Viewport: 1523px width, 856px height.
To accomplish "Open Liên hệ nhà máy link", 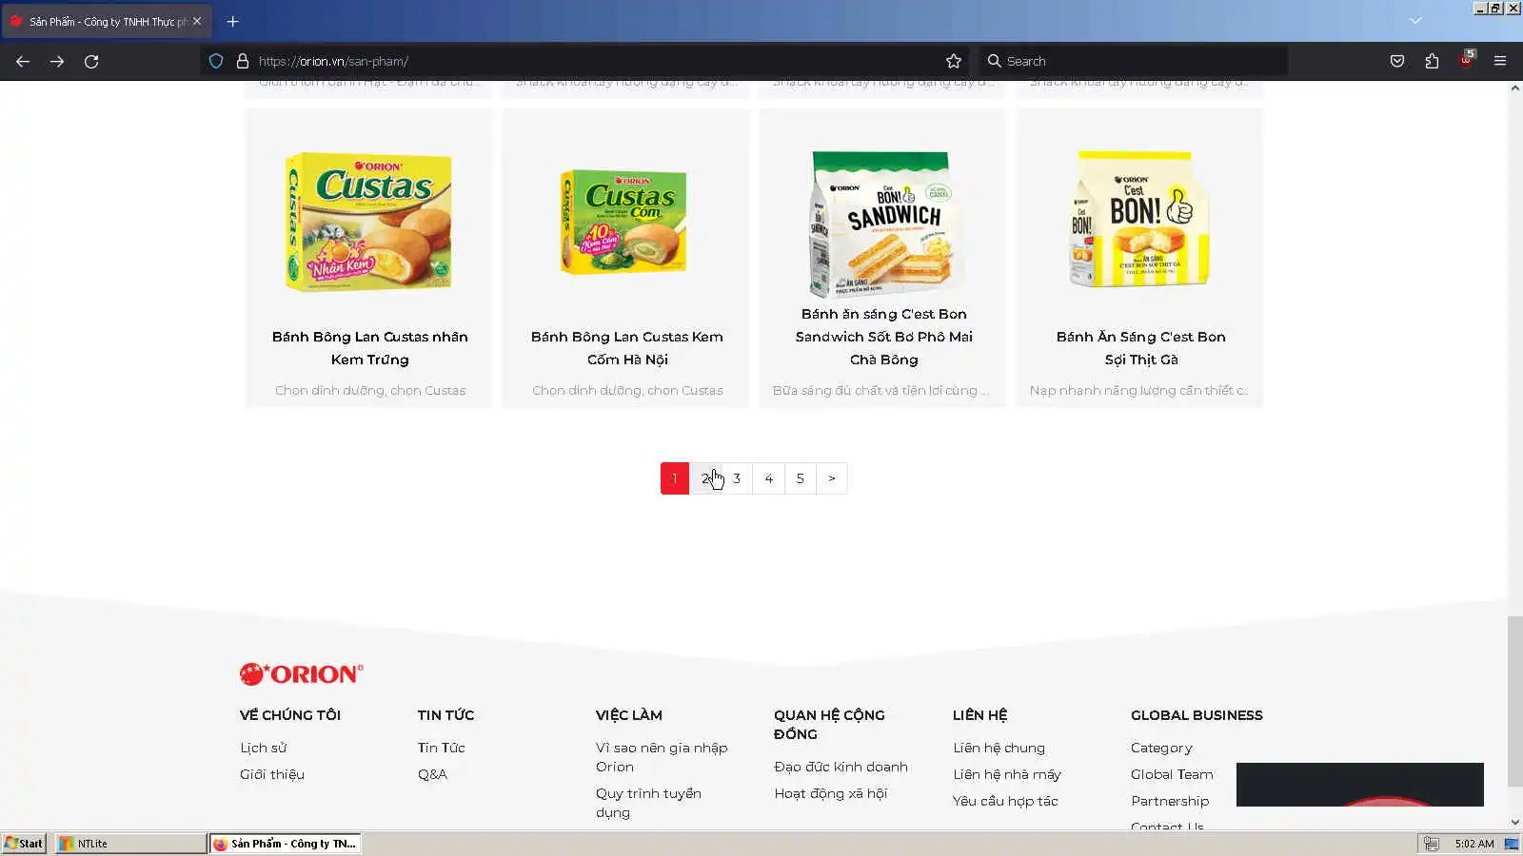I will point(1007,774).
